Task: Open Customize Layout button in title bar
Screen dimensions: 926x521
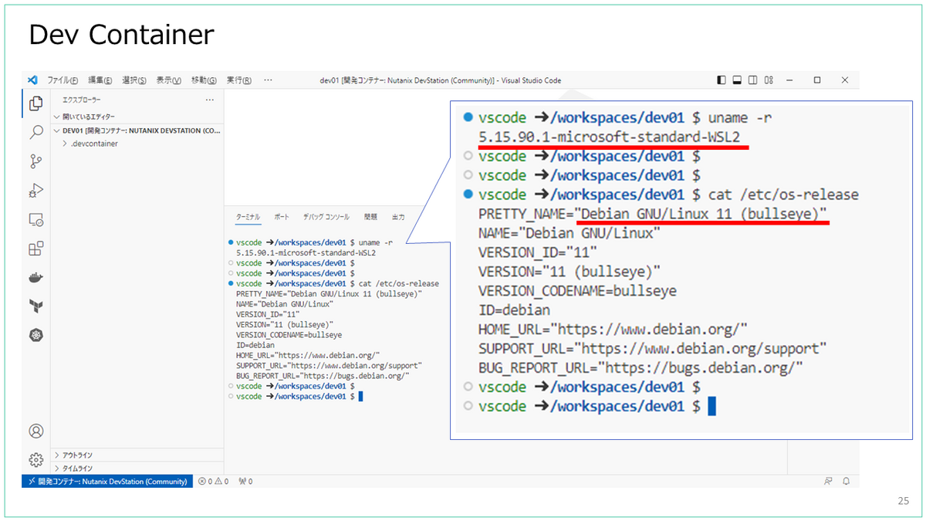Action: pyautogui.click(x=769, y=80)
